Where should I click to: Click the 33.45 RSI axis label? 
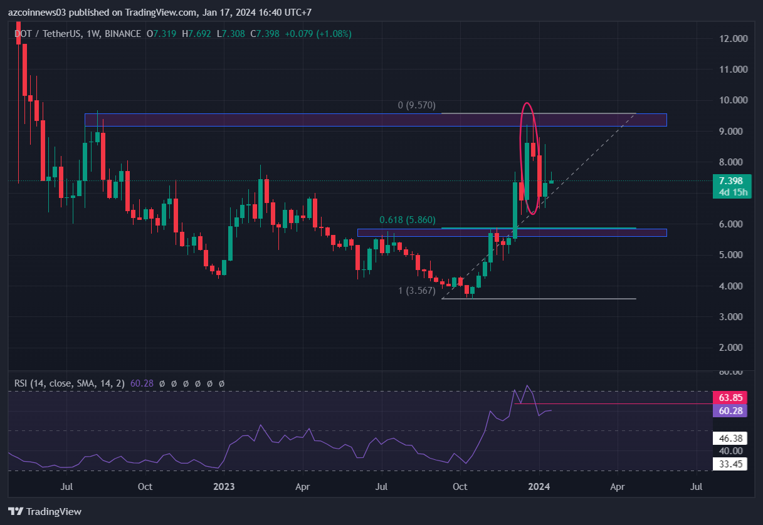pos(731,464)
